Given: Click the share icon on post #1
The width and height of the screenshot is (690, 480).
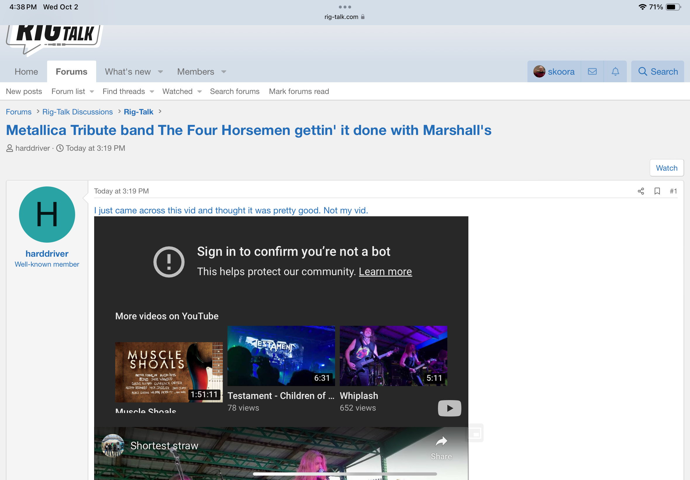Looking at the screenshot, I should [640, 191].
